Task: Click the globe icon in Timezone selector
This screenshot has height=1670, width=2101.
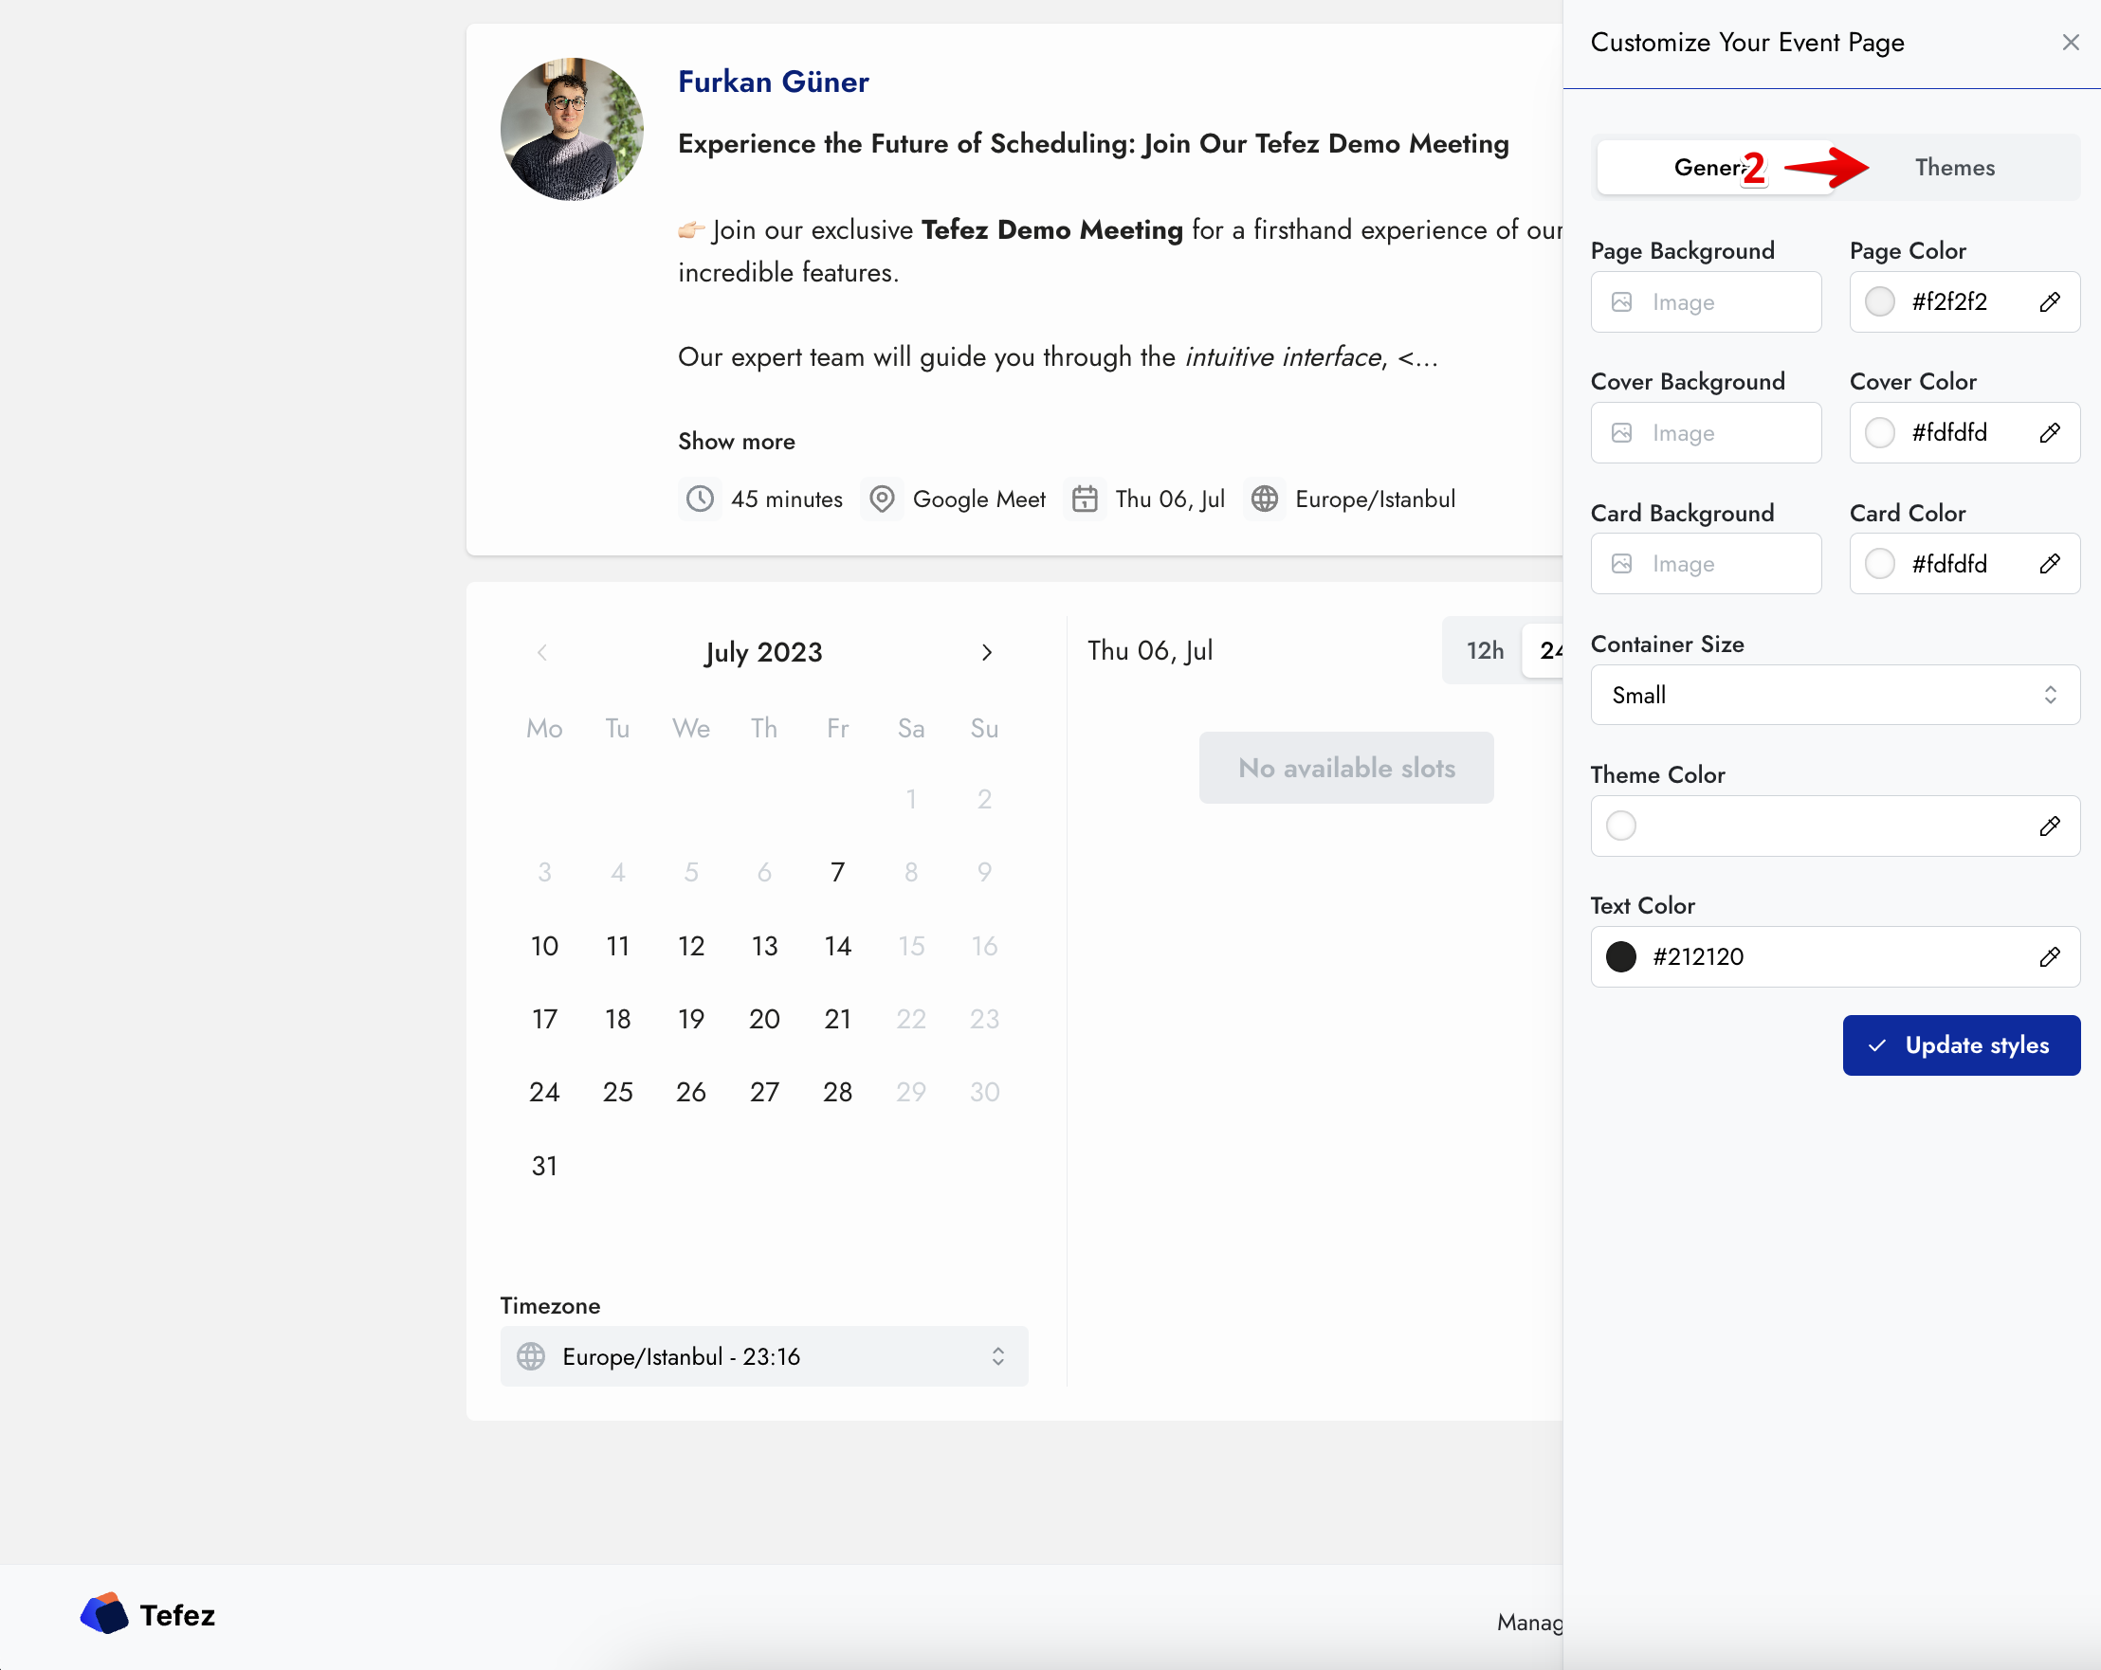Action: 531,1356
